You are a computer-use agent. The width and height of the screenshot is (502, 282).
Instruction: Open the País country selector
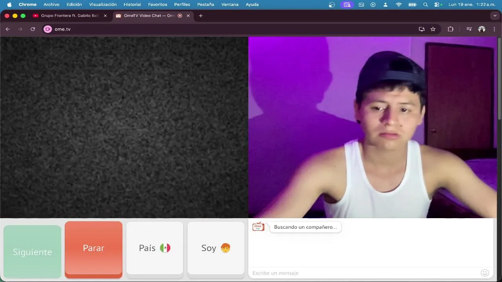click(155, 248)
